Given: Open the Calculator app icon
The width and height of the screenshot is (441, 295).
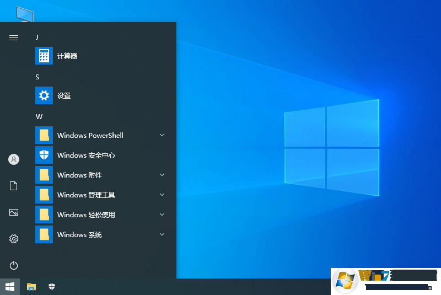Looking at the screenshot, I should coord(44,56).
